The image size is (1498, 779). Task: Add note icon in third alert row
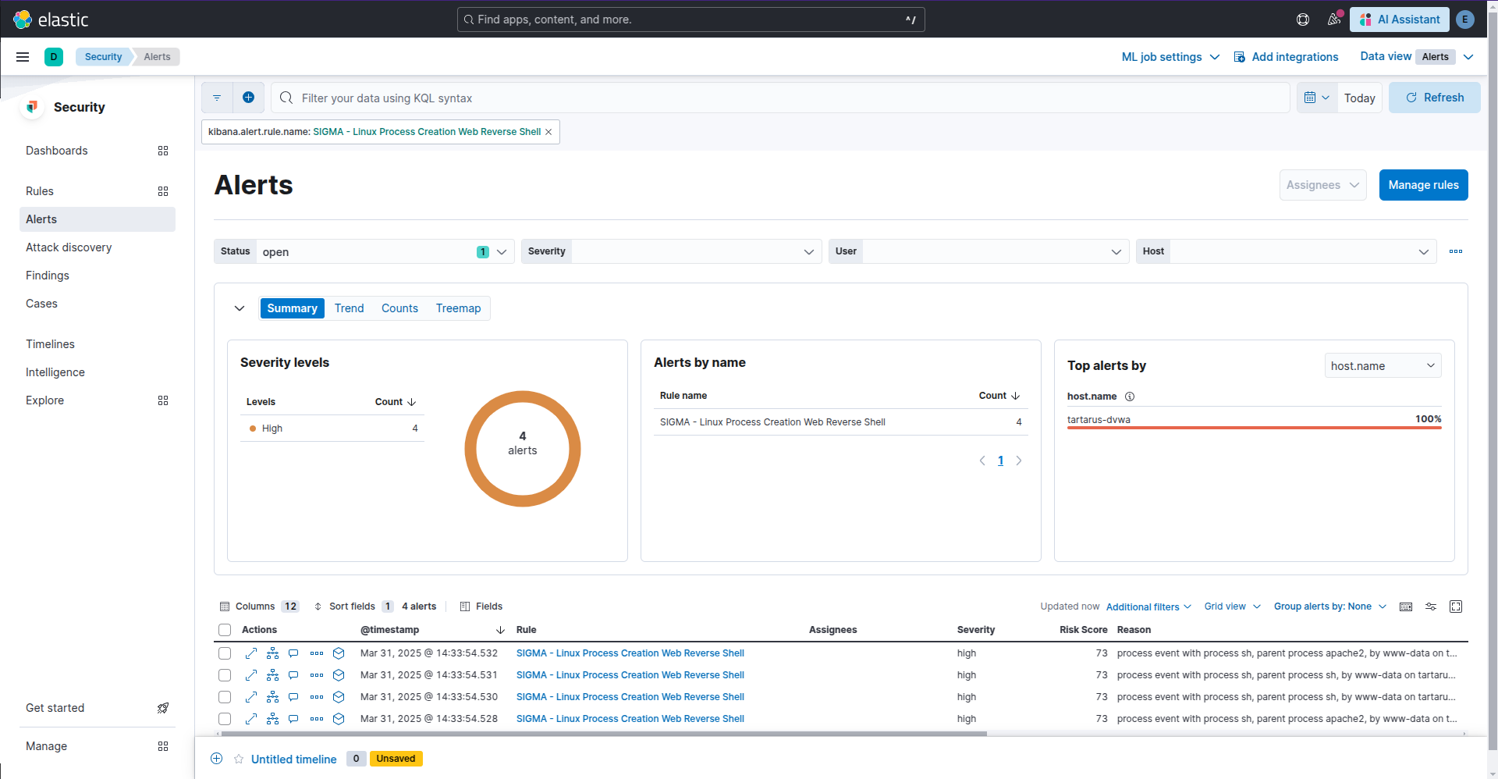[x=293, y=697]
